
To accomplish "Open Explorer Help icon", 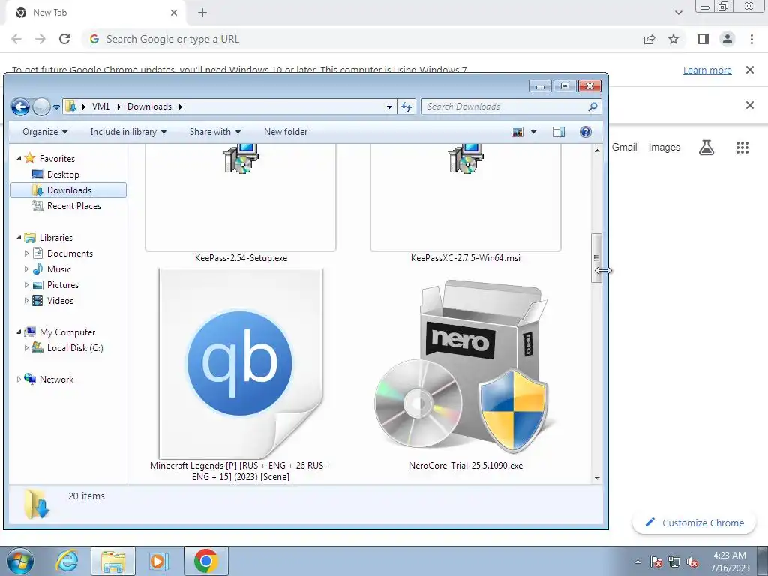I will coord(585,132).
